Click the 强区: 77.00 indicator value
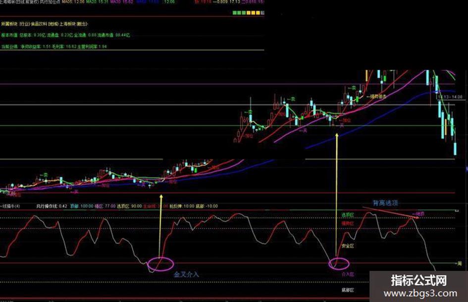 [105, 206]
